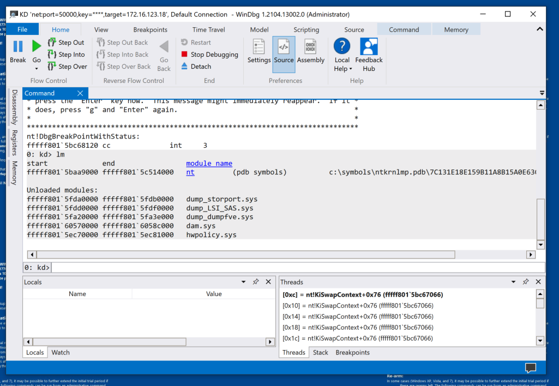Image resolution: width=559 pixels, height=386 pixels.
Task: Toggle Source mode in Preferences
Action: coord(284,47)
